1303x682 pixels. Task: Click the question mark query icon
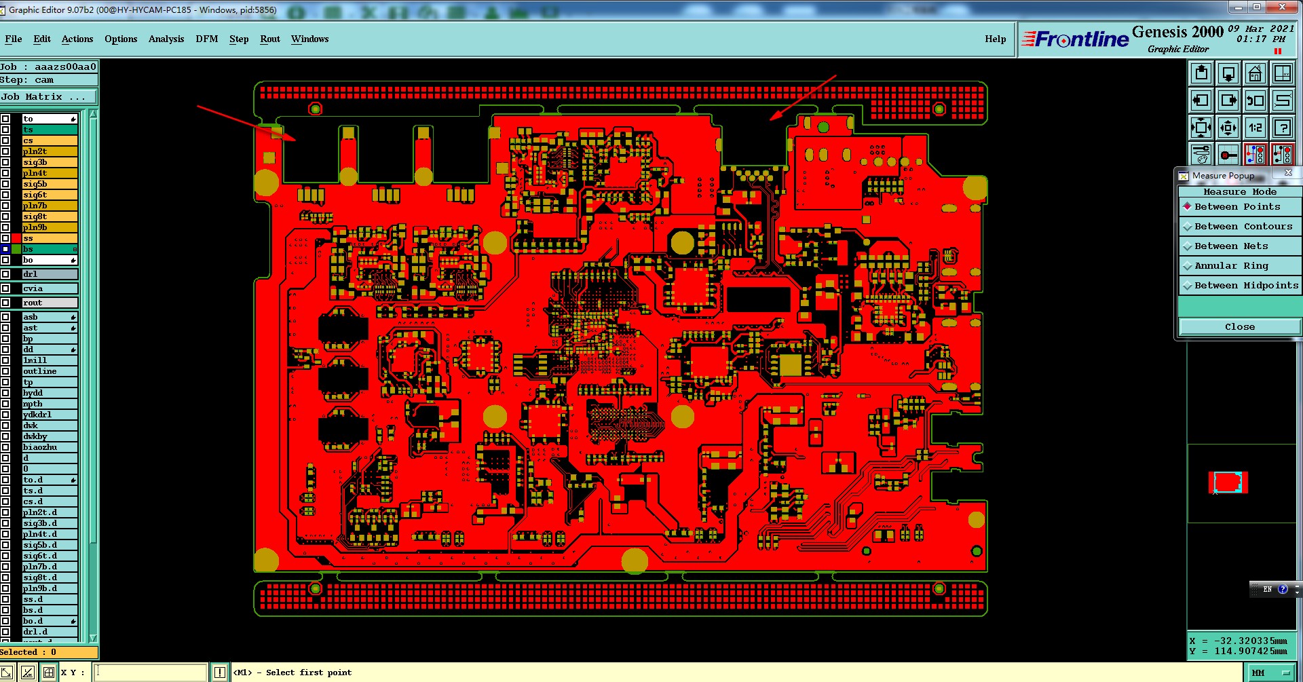[x=1283, y=128]
